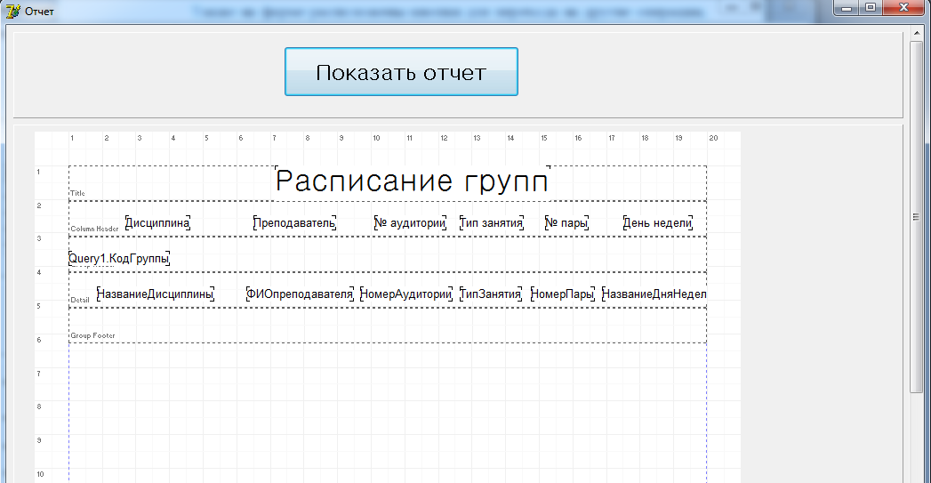The height and width of the screenshot is (483, 931).
Task: Select the № аудитории header label
Action: point(409,223)
